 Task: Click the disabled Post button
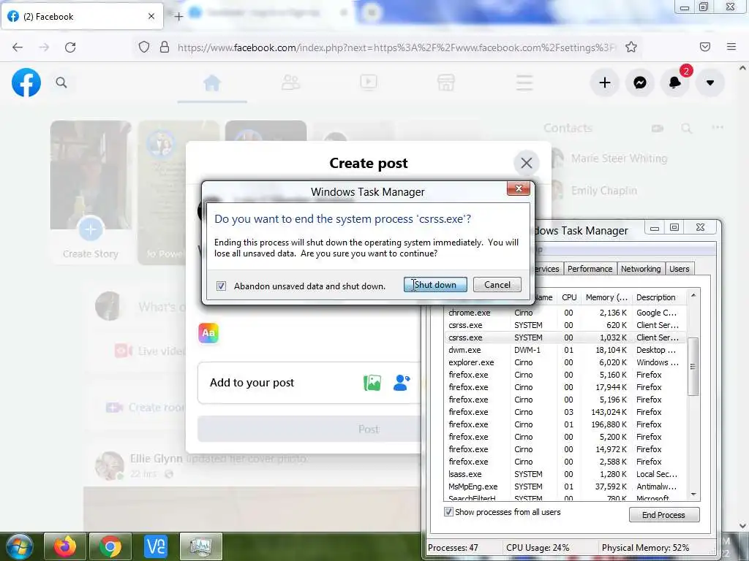point(309,429)
